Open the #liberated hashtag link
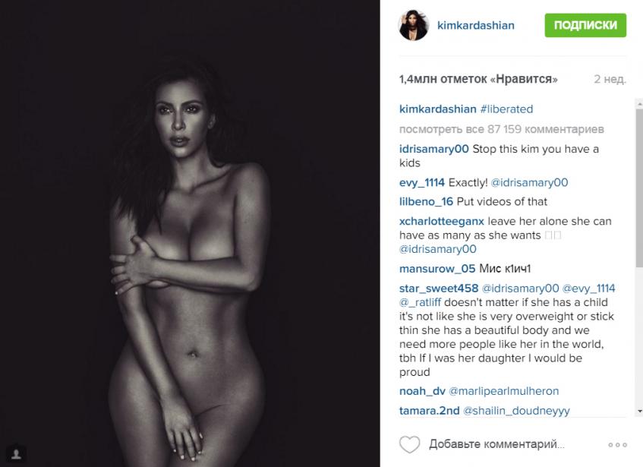Viewport: 643px width, 467px height. click(x=506, y=109)
